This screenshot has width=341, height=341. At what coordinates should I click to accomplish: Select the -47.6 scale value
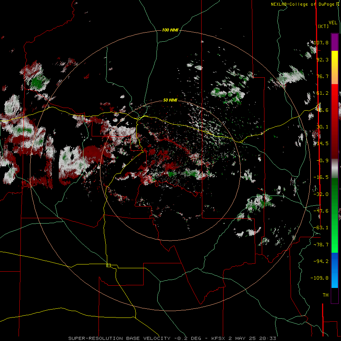(321, 211)
